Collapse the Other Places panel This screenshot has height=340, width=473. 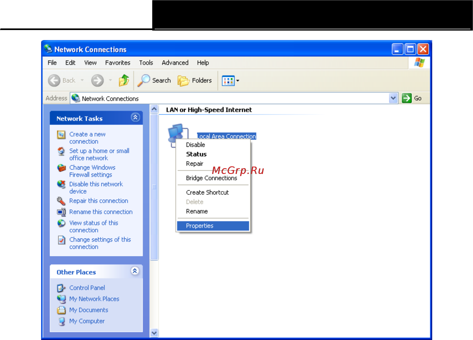[135, 271]
